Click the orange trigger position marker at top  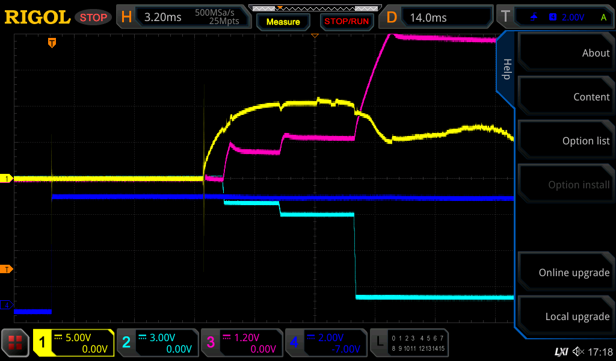(x=52, y=43)
